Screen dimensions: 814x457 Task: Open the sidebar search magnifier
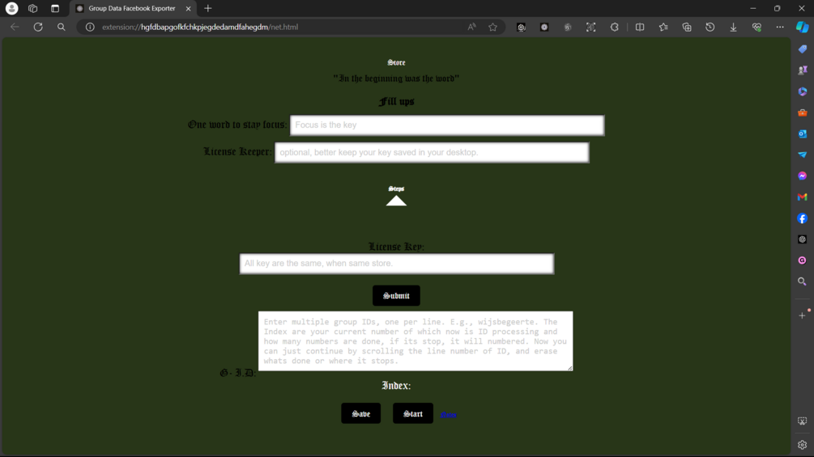coord(802,281)
